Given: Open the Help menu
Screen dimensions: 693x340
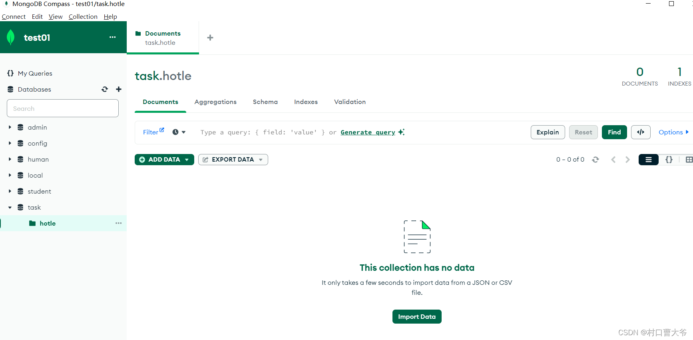Looking at the screenshot, I should (110, 16).
